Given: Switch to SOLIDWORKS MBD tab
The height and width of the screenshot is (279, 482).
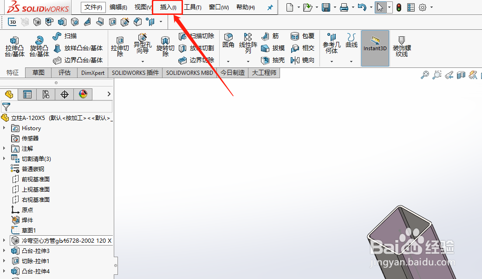Looking at the screenshot, I should coord(189,73).
